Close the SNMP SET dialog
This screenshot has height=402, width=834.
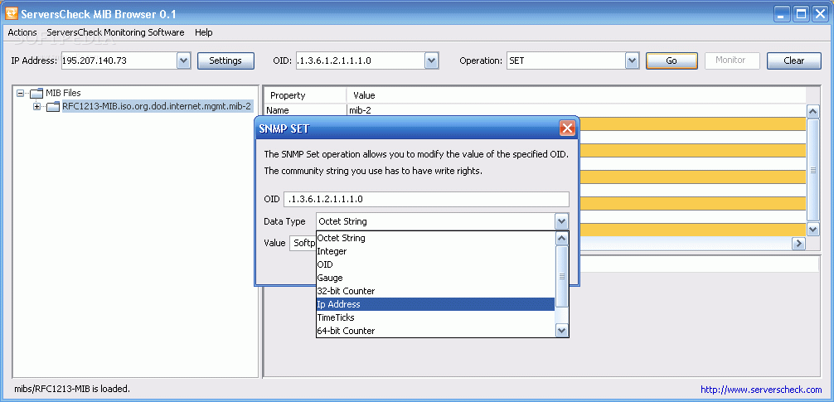pos(568,128)
